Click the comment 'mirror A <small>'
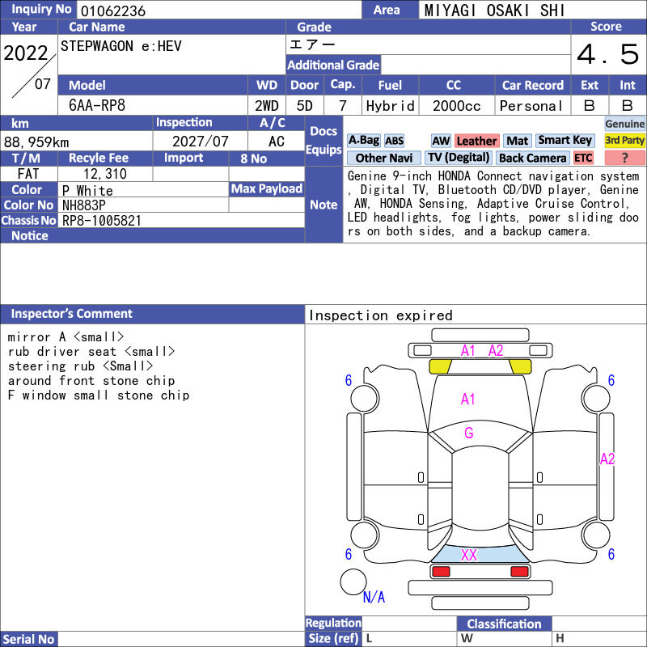Viewport: 647px width, 647px height. click(x=66, y=337)
